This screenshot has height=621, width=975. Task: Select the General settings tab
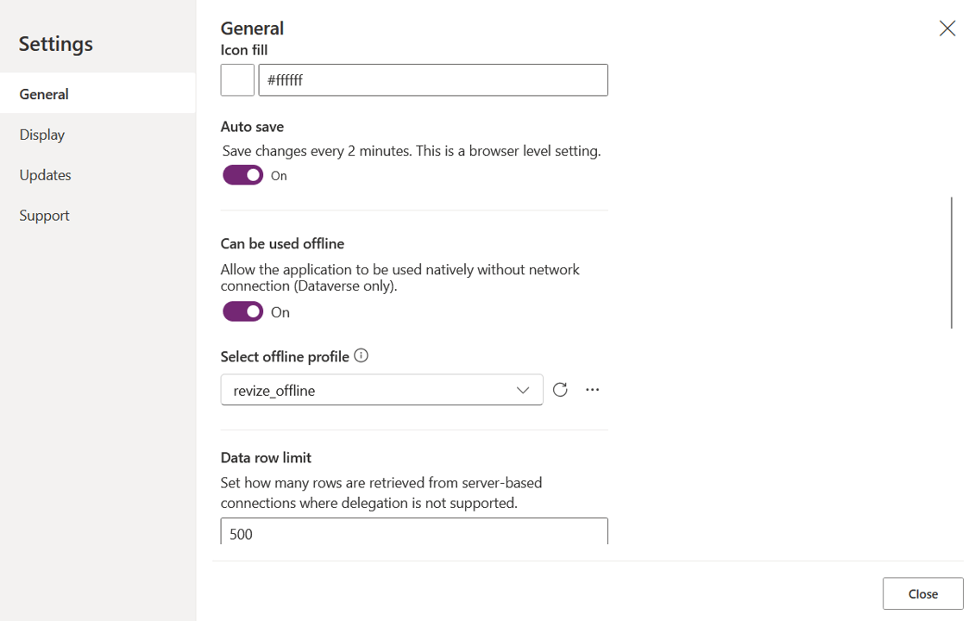44,94
